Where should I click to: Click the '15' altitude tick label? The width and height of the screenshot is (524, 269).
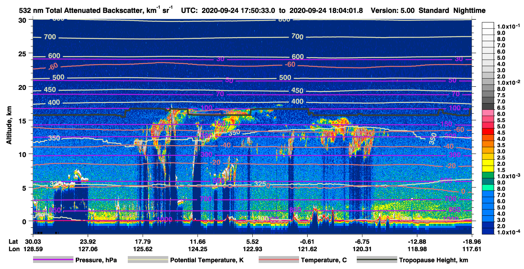(23, 121)
